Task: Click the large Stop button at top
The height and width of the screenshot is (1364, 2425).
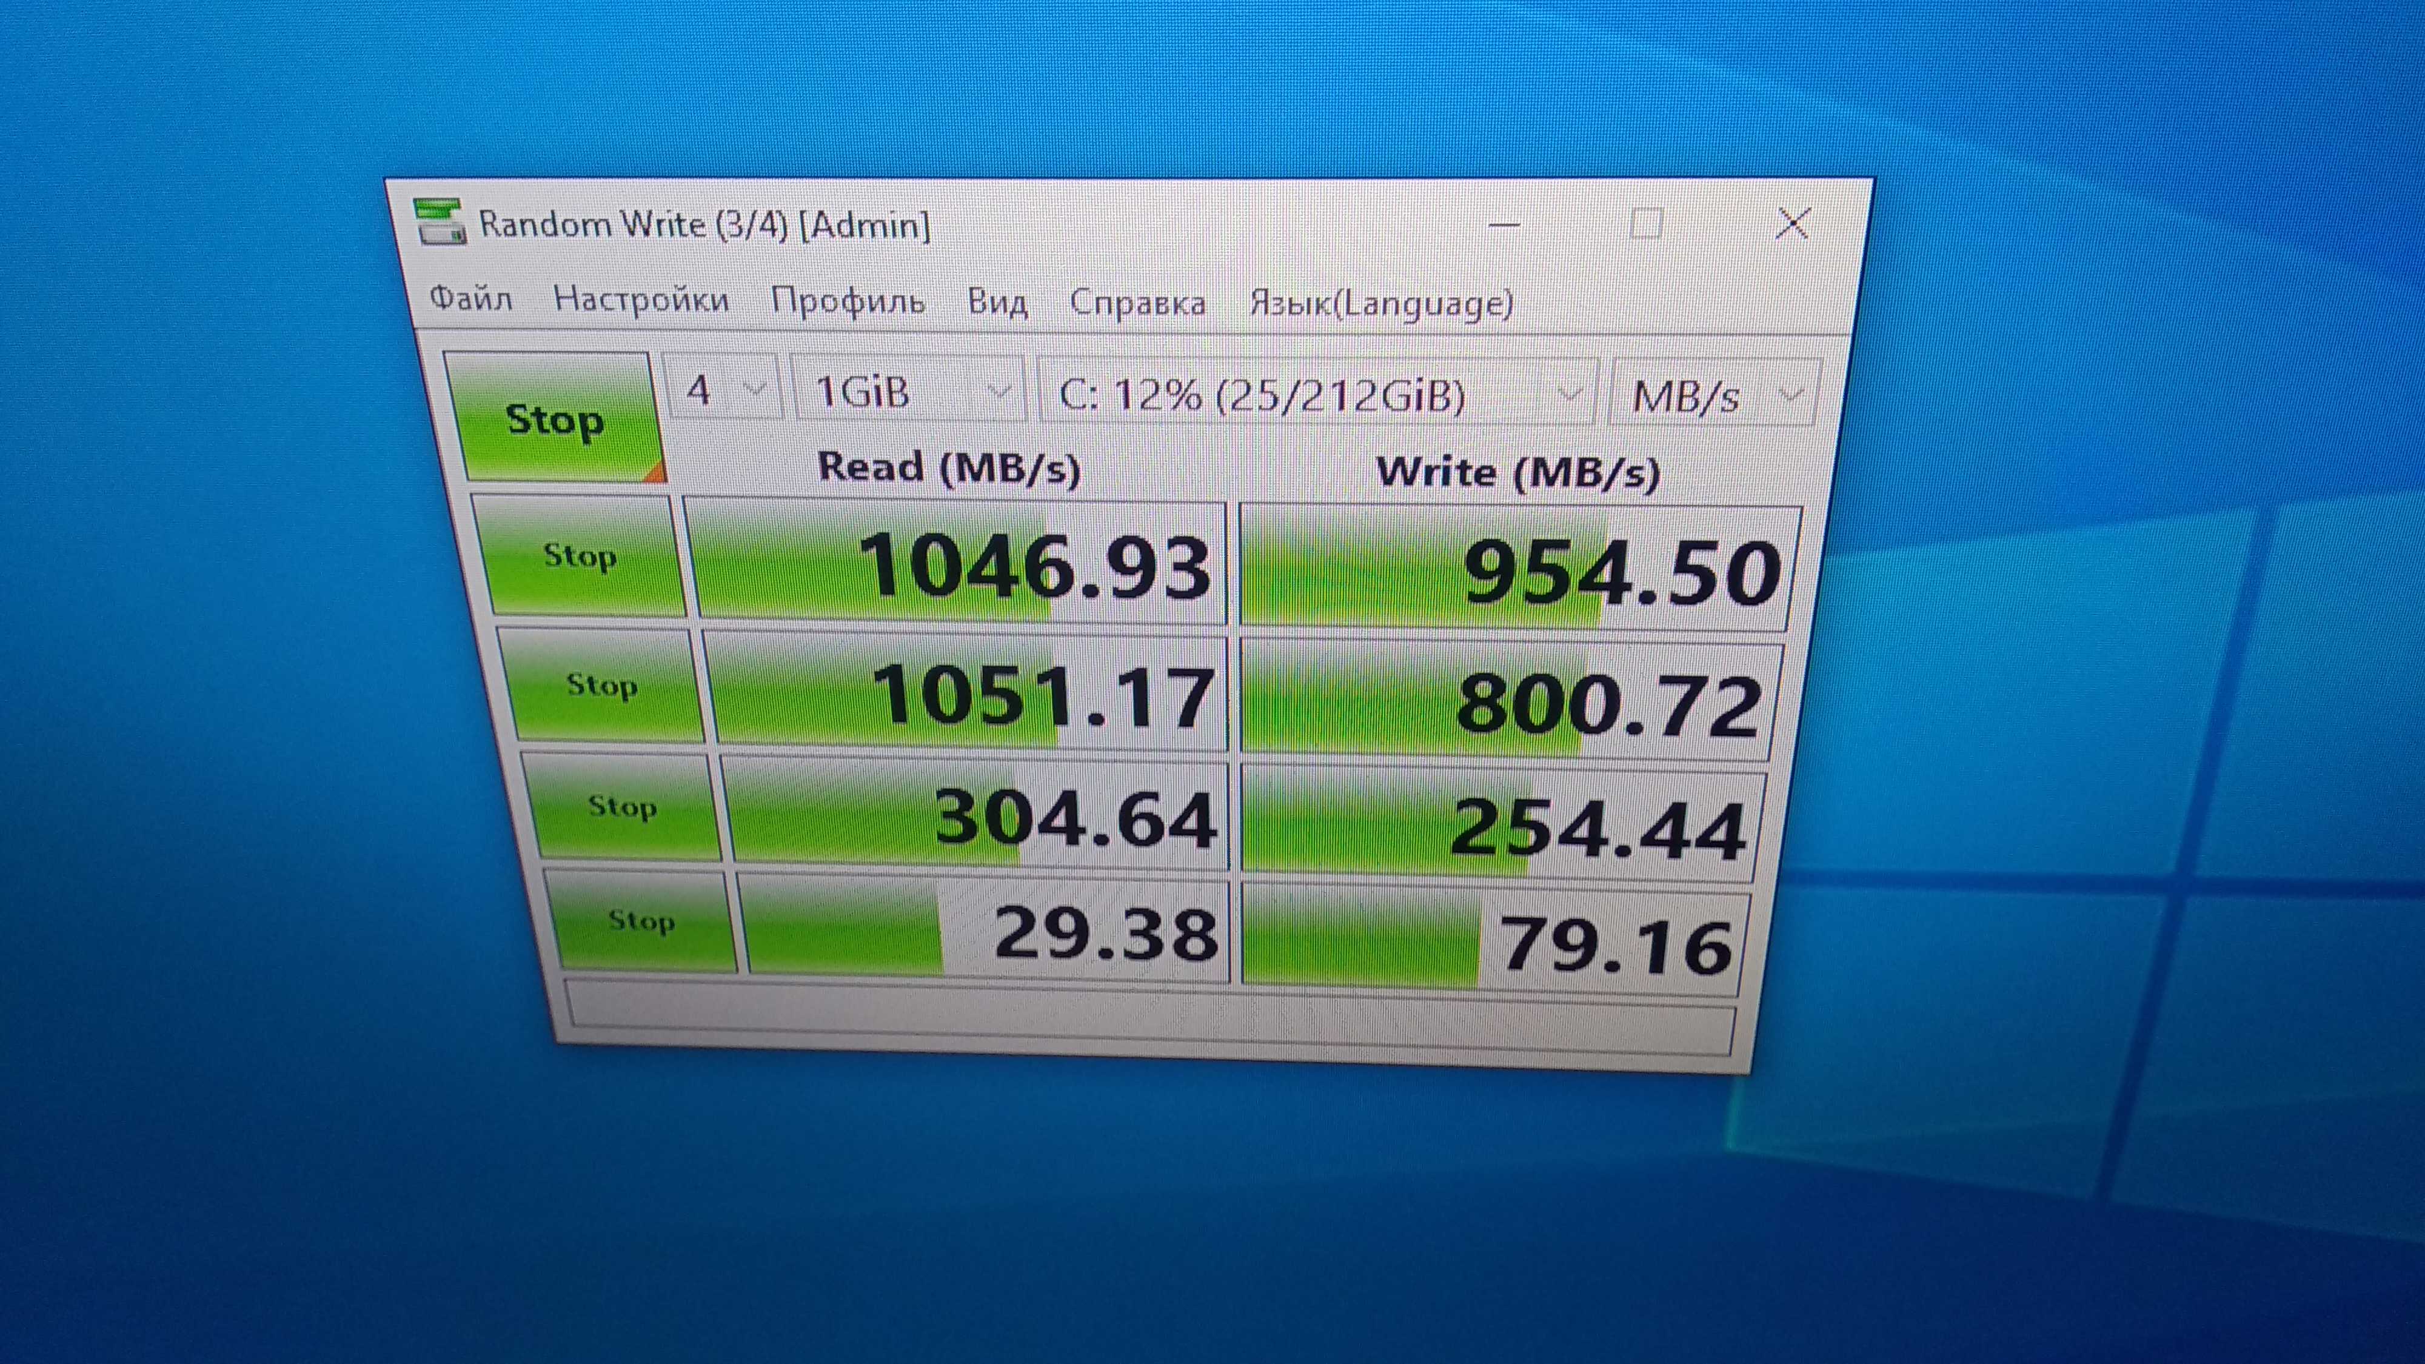Action: pos(554,418)
